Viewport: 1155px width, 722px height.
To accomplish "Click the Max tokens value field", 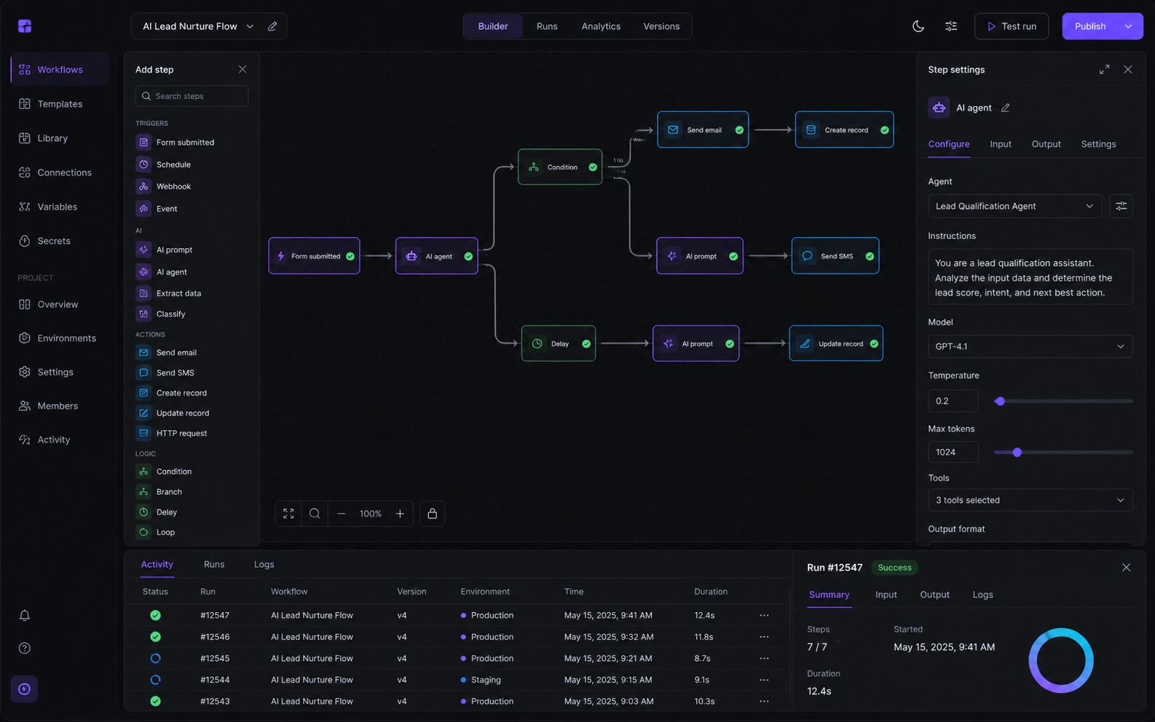I will [953, 452].
